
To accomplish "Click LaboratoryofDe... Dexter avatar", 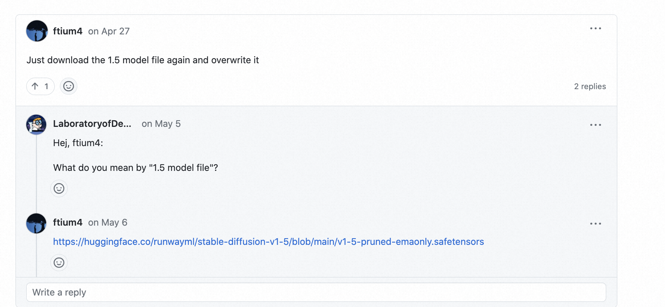I will 36,125.
